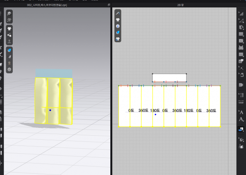The width and height of the screenshot is (246, 175).
Task: Click the blue fabric surface icon in 3D view
Action: [9, 50]
